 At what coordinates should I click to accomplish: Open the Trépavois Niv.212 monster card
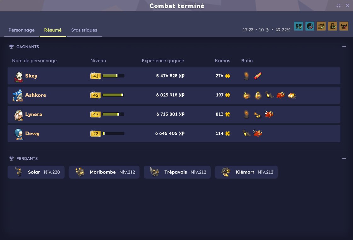pyautogui.click(x=177, y=172)
